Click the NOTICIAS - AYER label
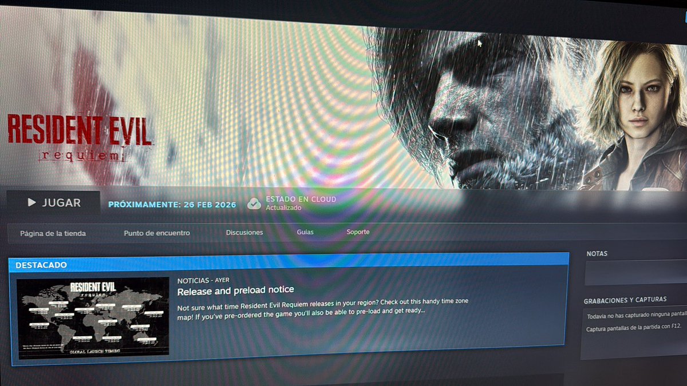 [204, 281]
